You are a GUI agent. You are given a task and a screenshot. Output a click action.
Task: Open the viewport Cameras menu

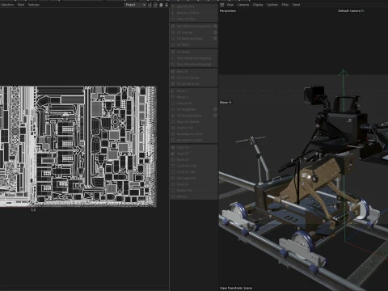243,5
